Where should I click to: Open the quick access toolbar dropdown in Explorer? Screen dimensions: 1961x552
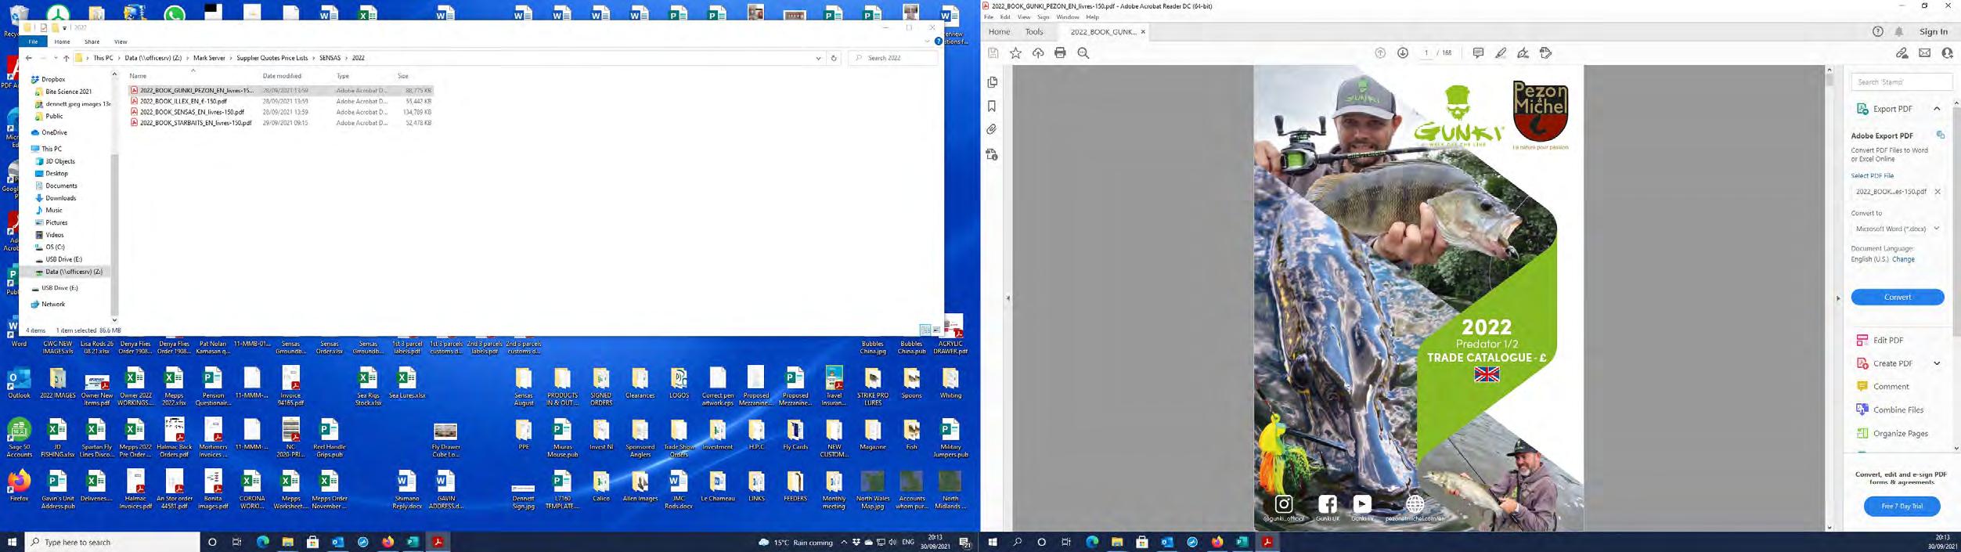(x=64, y=27)
